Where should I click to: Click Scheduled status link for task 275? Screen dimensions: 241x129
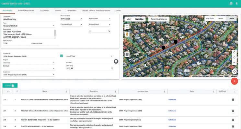(x=172, y=120)
